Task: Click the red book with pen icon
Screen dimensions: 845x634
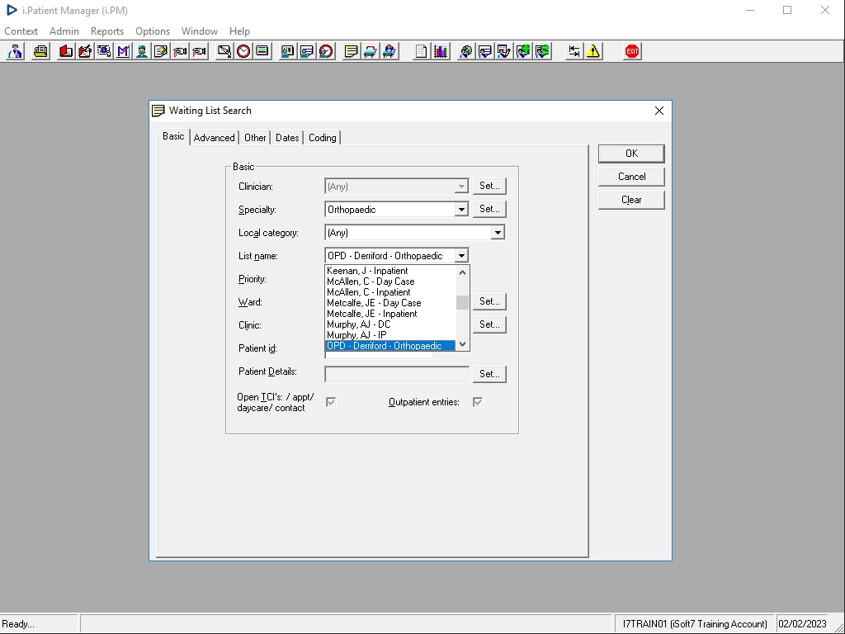Action: click(85, 51)
